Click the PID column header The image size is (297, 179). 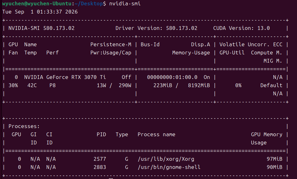(101, 135)
